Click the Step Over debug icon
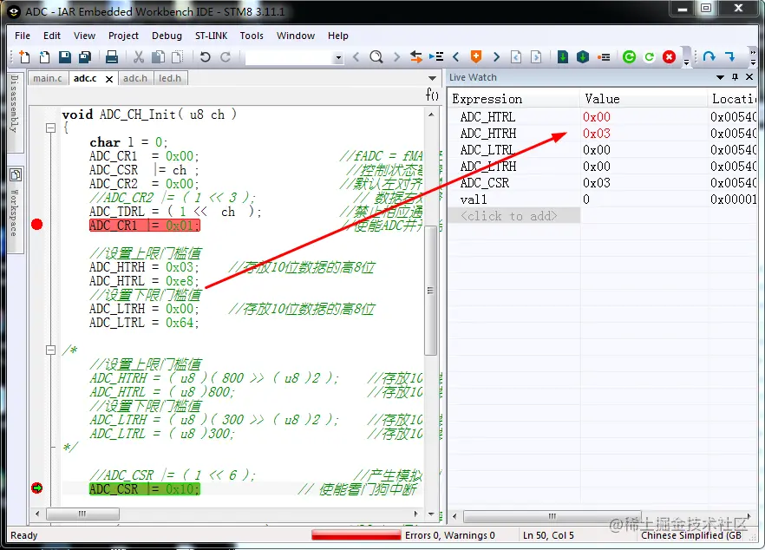This screenshot has width=765, height=550. [x=709, y=57]
